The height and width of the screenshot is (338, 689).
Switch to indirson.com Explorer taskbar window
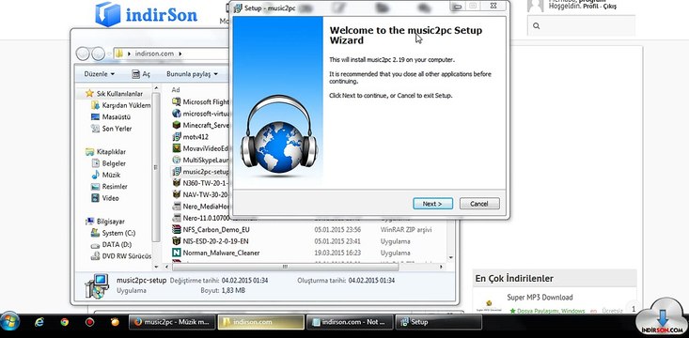pyautogui.click(x=261, y=322)
